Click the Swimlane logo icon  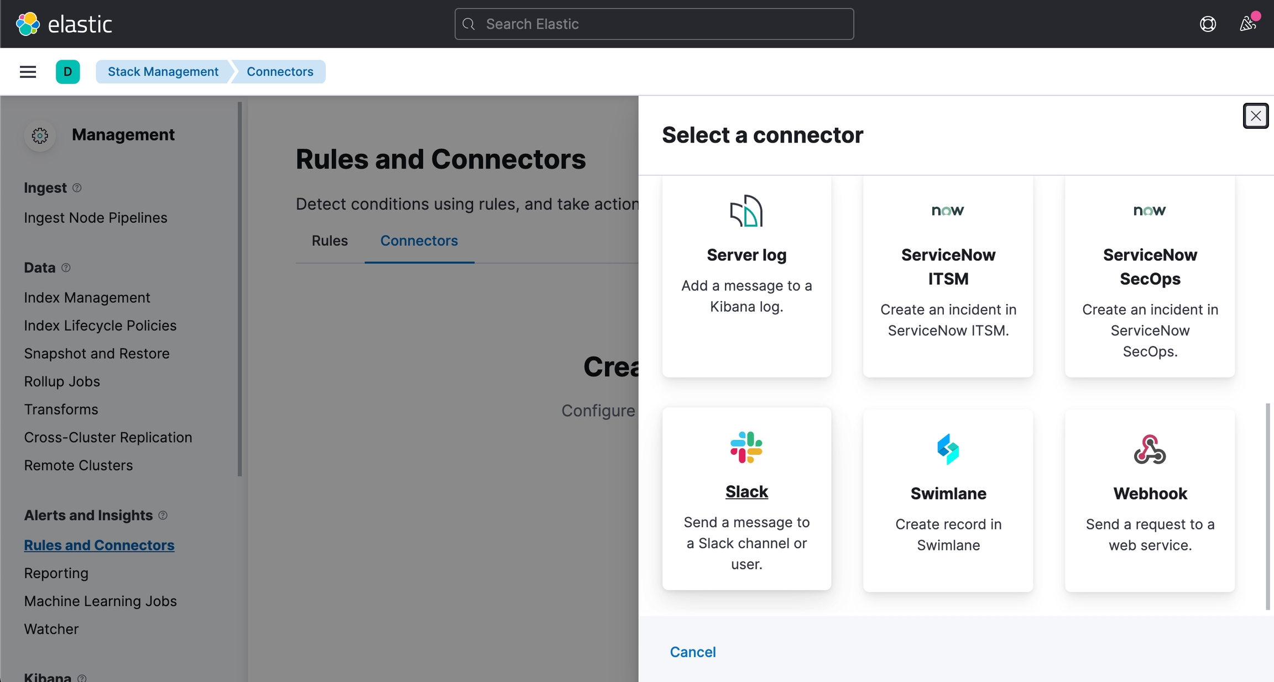[948, 449]
